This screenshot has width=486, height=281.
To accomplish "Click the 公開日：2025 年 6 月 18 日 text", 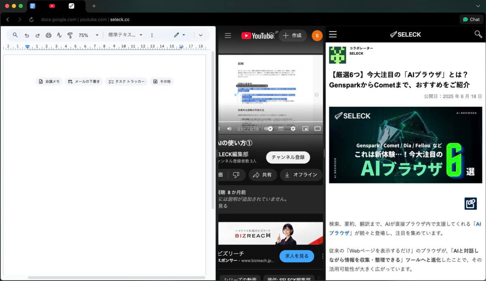I will pyautogui.click(x=453, y=96).
